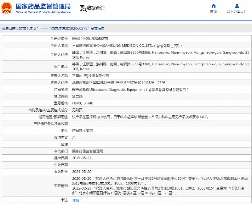Click the 第二类 management category value
This screenshot has height=204, width=252.
[x=77, y=96]
